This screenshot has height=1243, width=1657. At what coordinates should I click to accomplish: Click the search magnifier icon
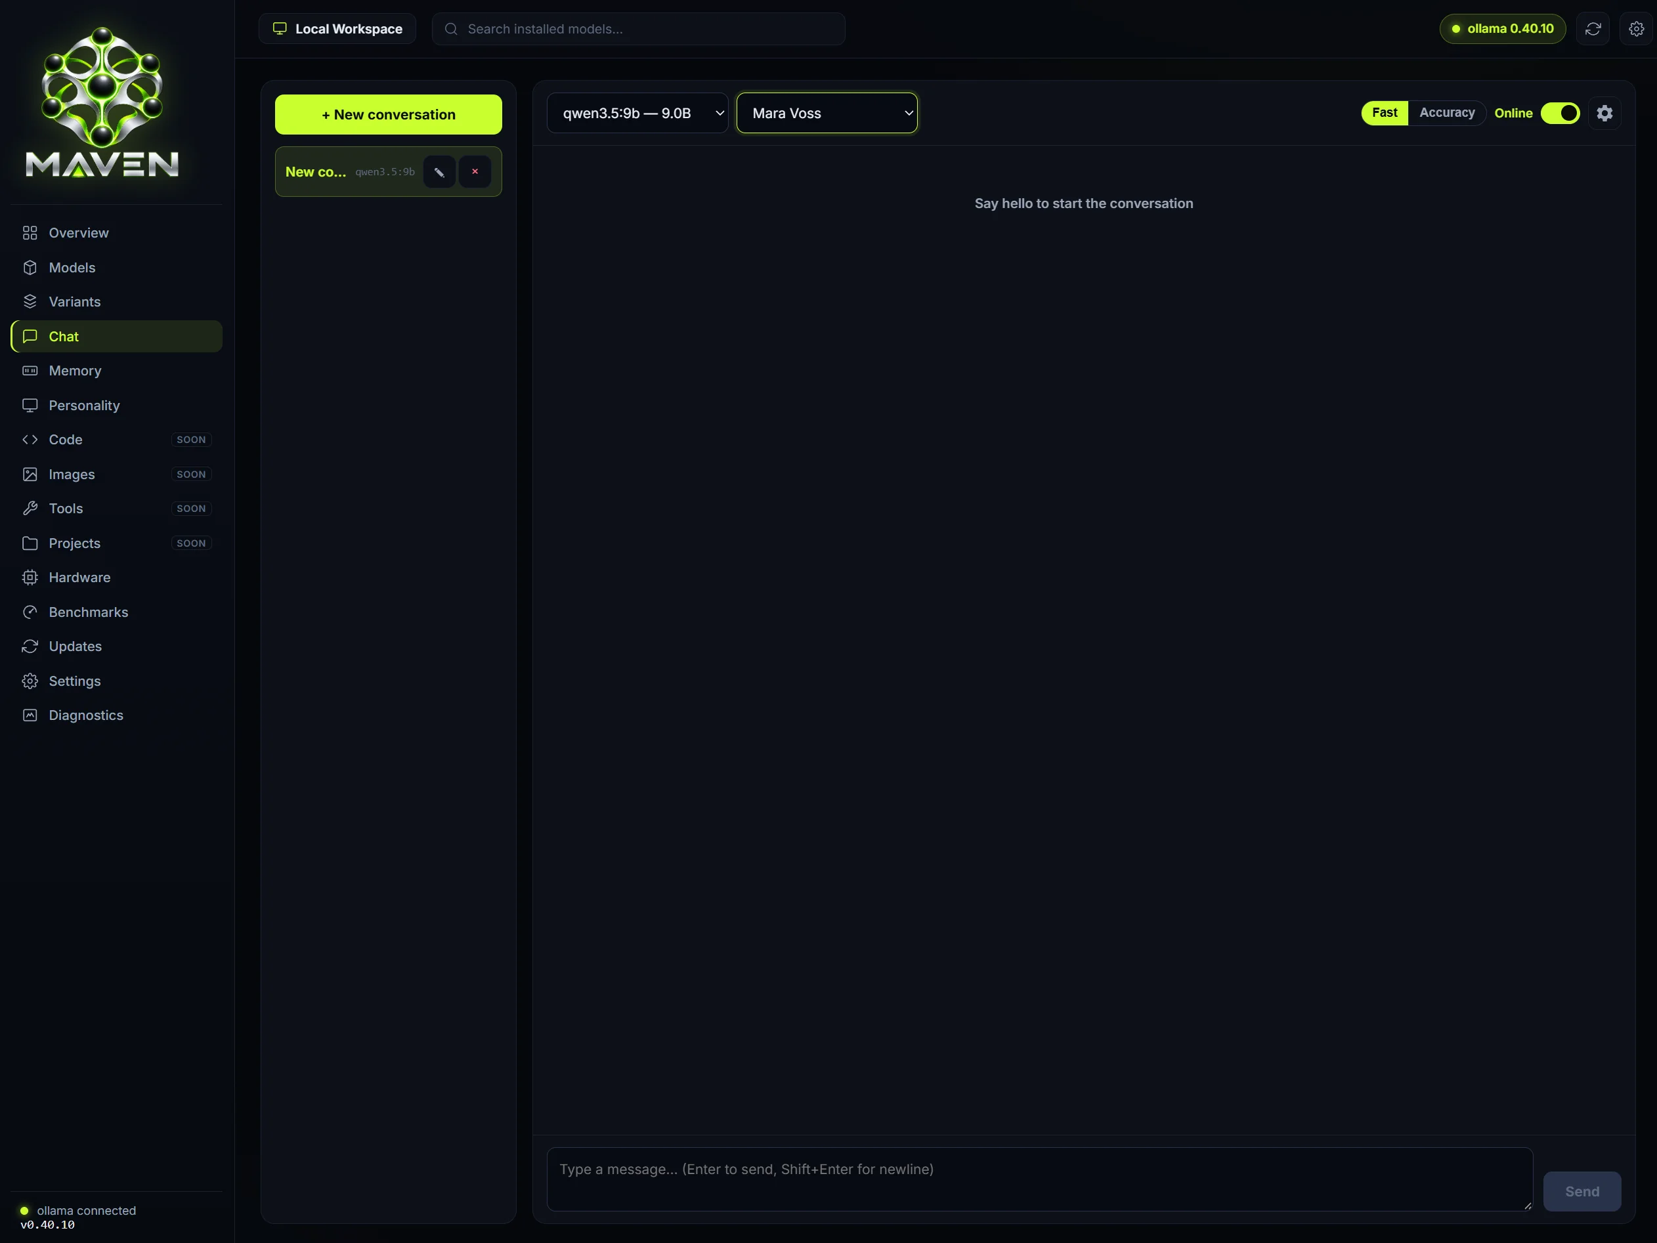coord(451,28)
